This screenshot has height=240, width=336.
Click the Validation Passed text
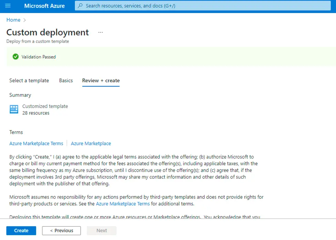[39, 57]
